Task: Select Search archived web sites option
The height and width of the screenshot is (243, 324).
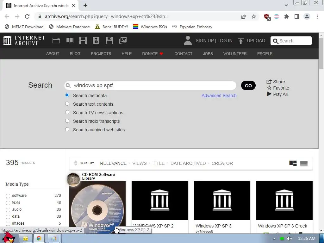Action: [x=67, y=129]
